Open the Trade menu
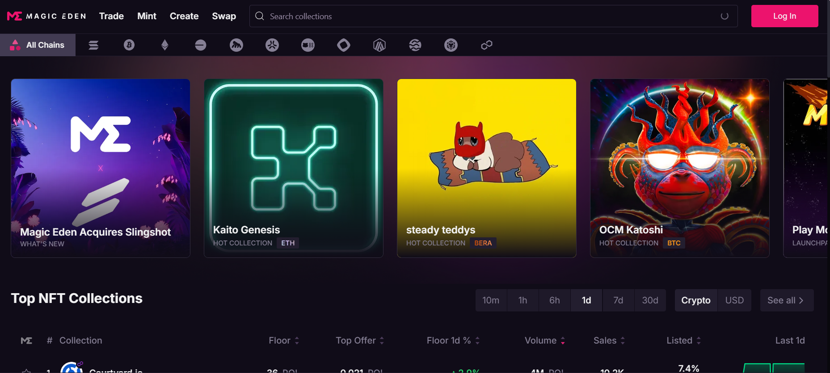Image resolution: width=830 pixels, height=373 pixels. coord(111,16)
